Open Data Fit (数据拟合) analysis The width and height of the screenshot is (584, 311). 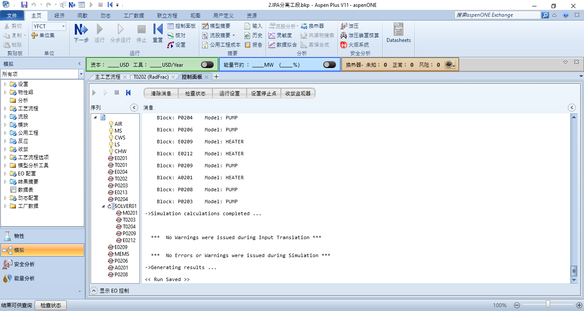(283, 44)
